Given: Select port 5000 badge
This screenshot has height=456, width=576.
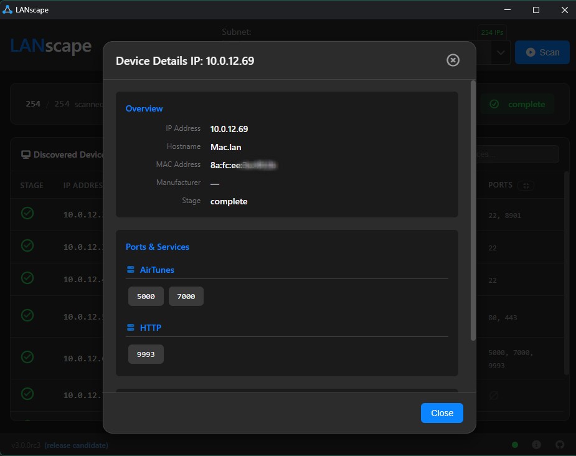Looking at the screenshot, I should [146, 297].
